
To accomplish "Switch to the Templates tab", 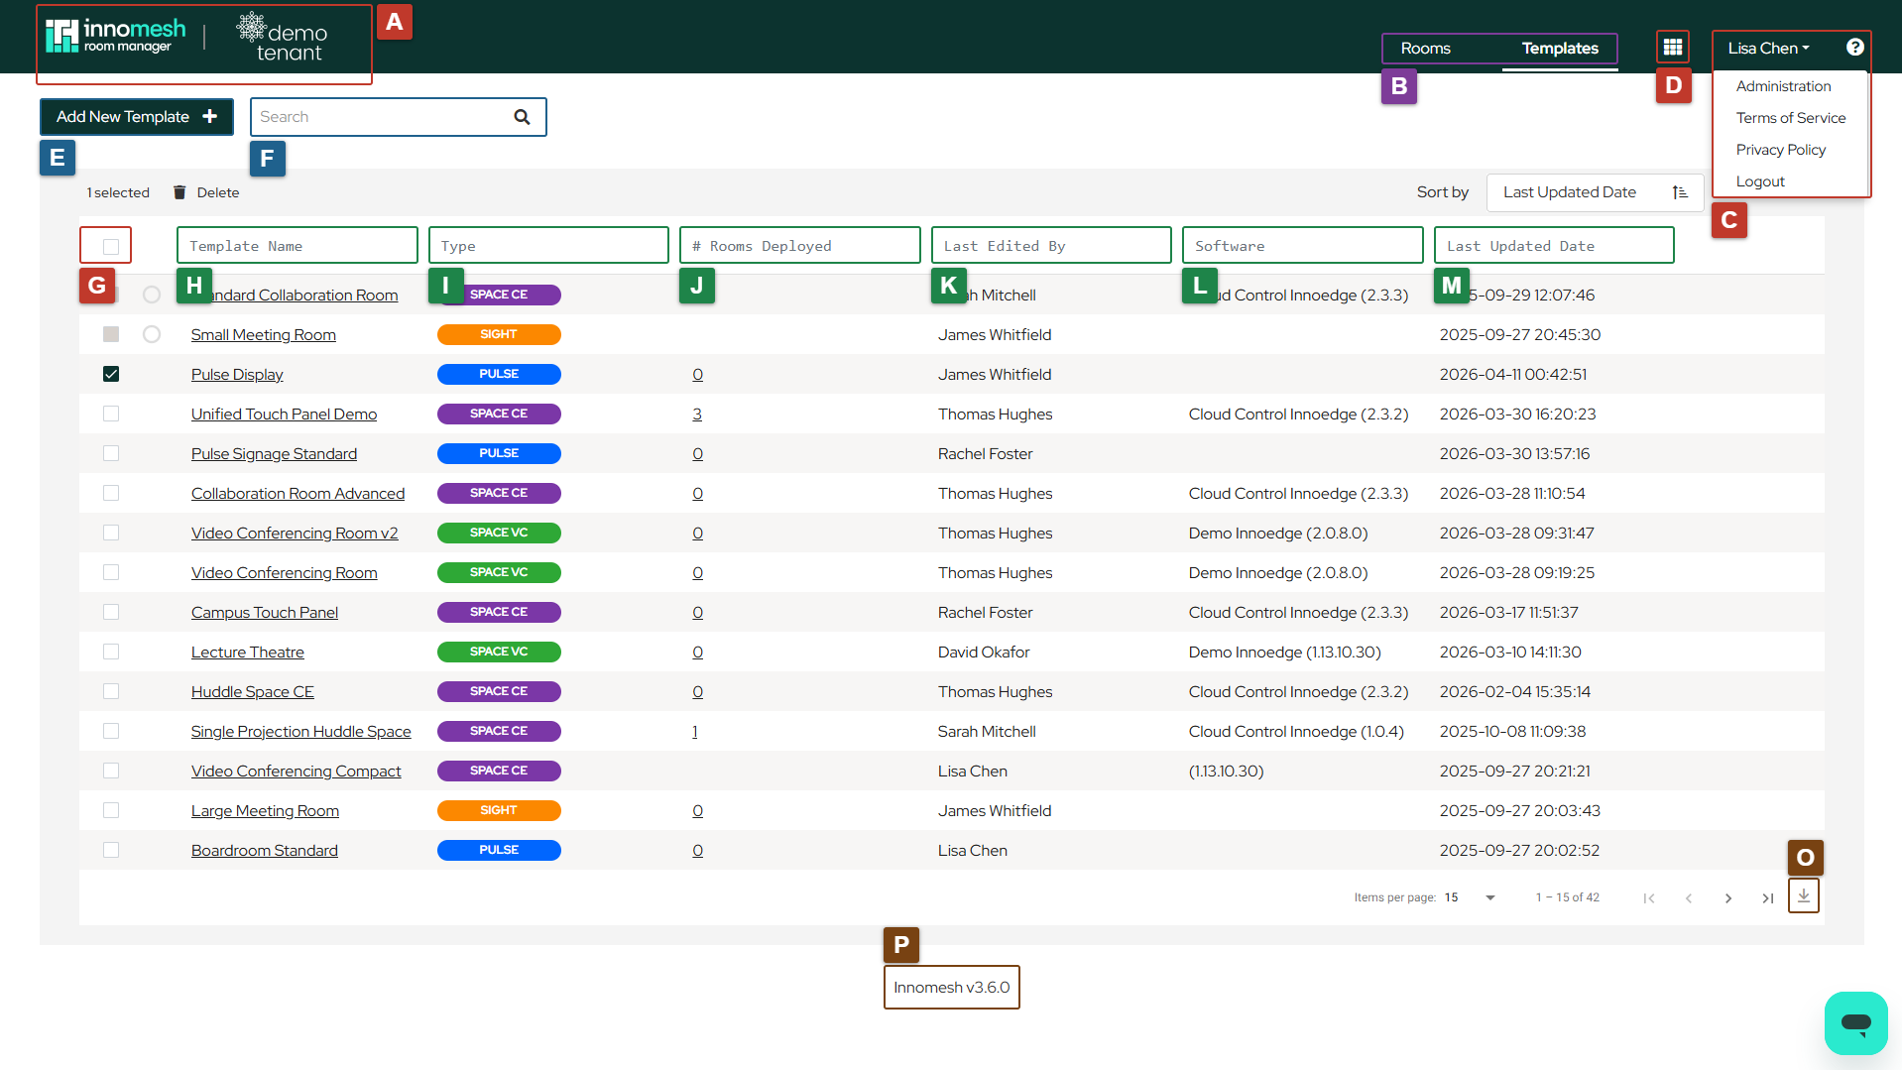I will [x=1560, y=48].
